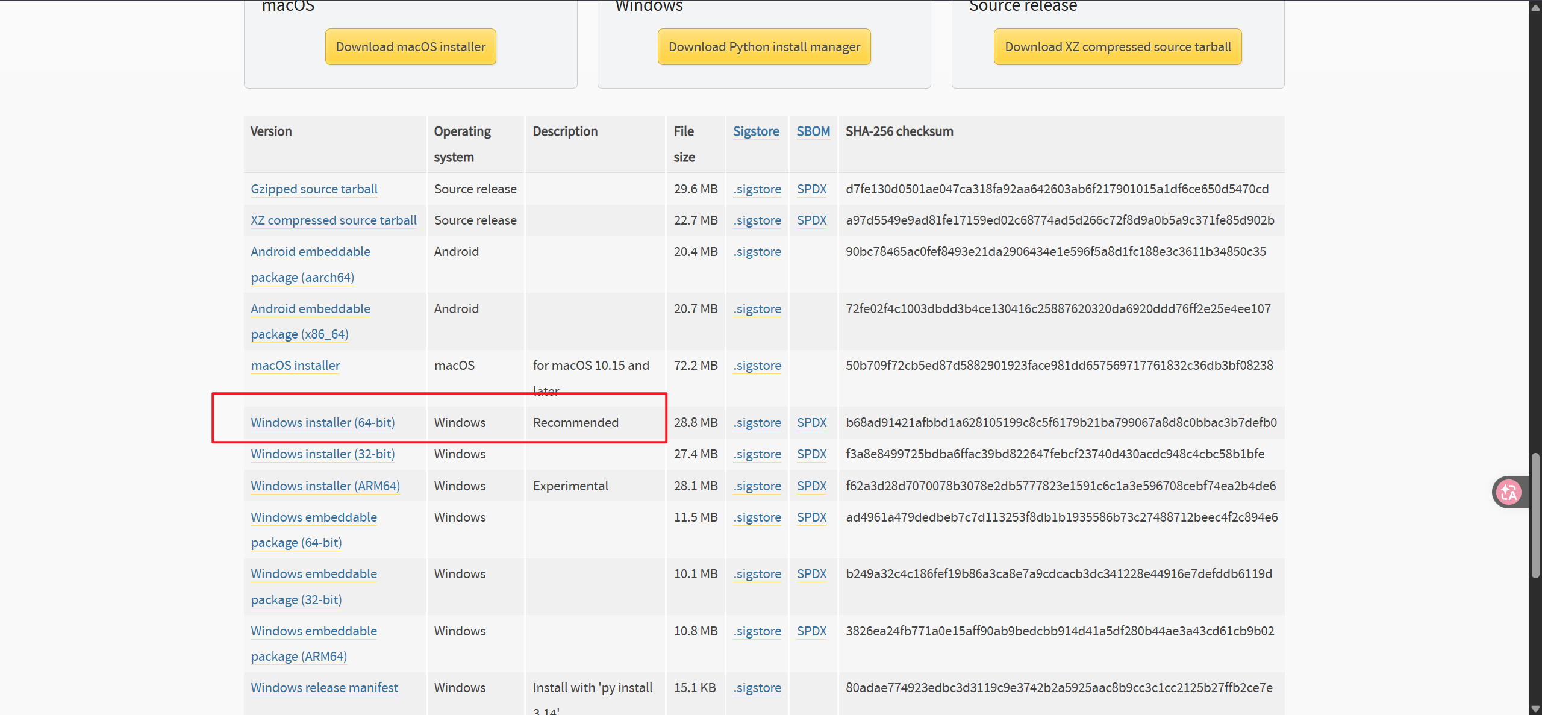Click the Download macOS installer button
The height and width of the screenshot is (715, 1542).
pos(410,47)
